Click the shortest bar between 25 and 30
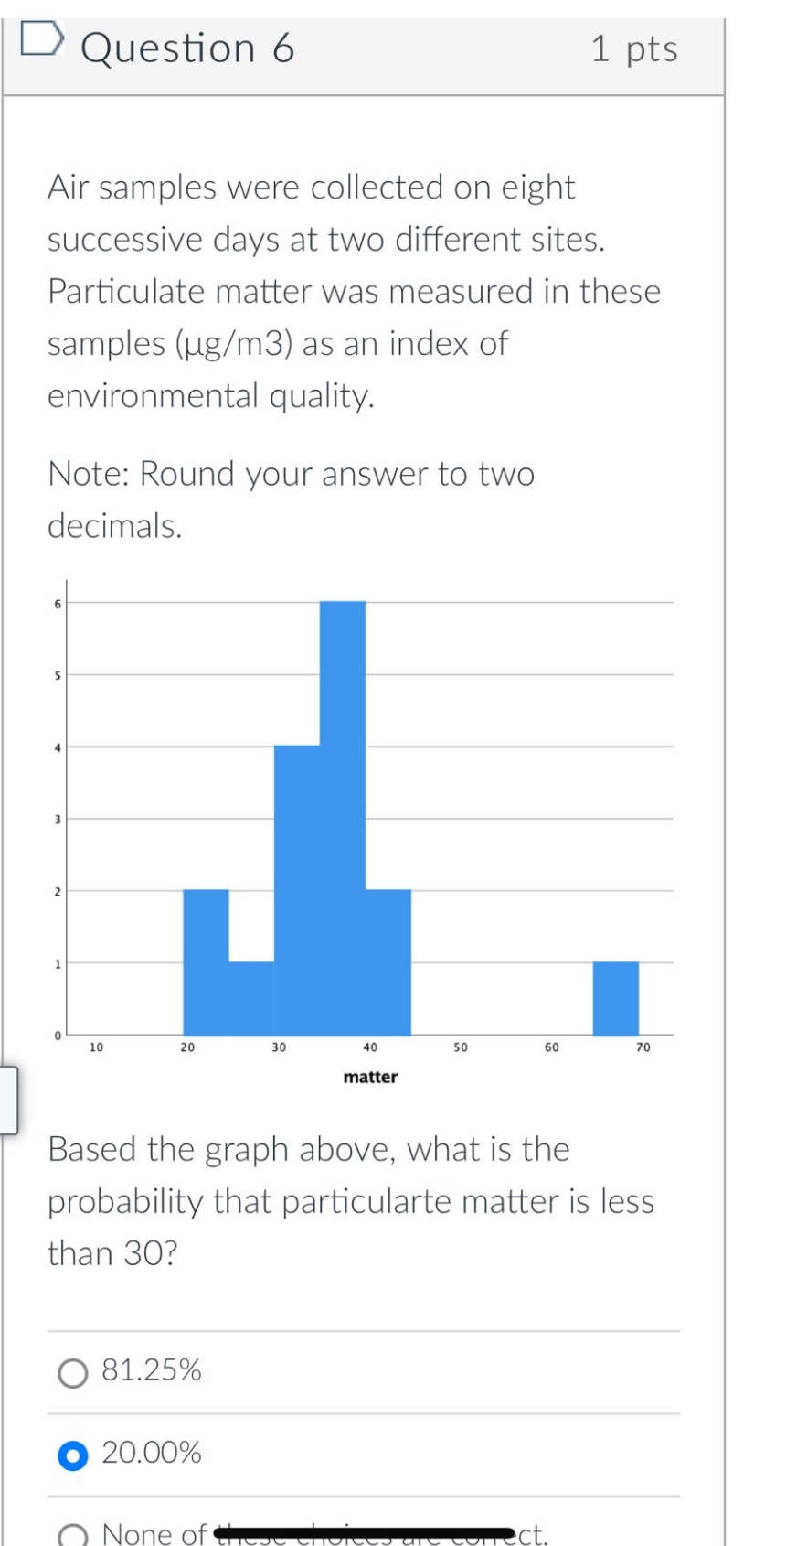The width and height of the screenshot is (786, 1546). coord(251,997)
